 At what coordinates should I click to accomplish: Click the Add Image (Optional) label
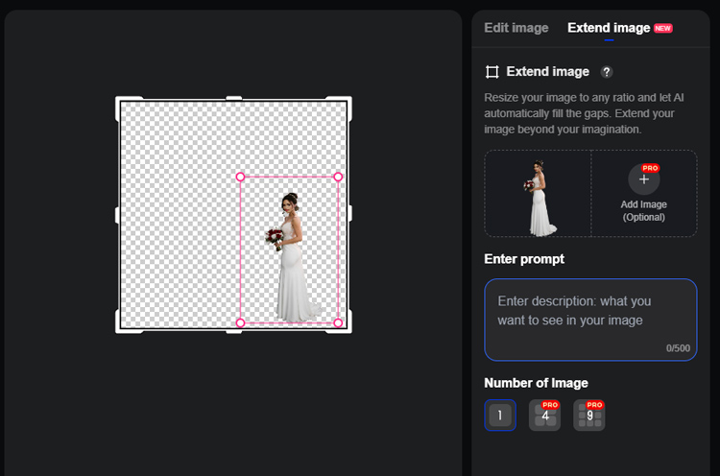pyautogui.click(x=644, y=211)
